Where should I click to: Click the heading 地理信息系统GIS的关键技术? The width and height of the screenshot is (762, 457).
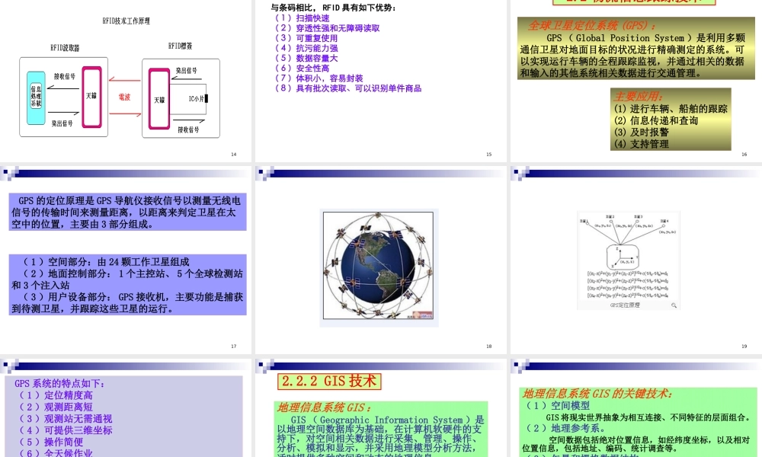pyautogui.click(x=597, y=394)
